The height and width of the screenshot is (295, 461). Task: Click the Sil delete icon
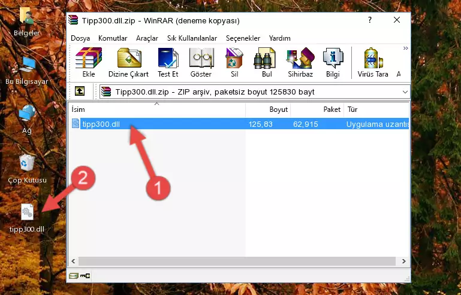tap(234, 62)
